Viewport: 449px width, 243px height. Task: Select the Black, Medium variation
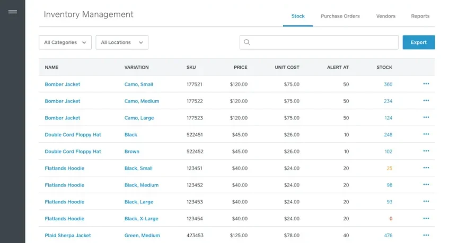(x=142, y=185)
